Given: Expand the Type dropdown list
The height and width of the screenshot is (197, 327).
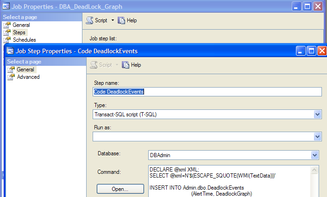Looking at the screenshot, I should 317,114.
